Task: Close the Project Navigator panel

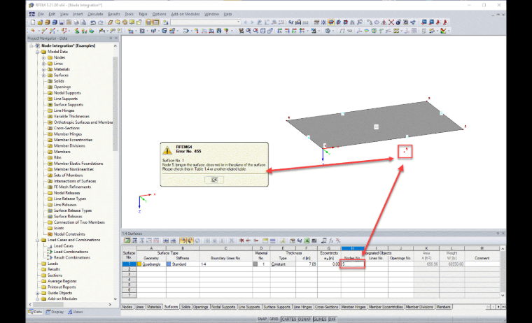Action: [x=116, y=38]
